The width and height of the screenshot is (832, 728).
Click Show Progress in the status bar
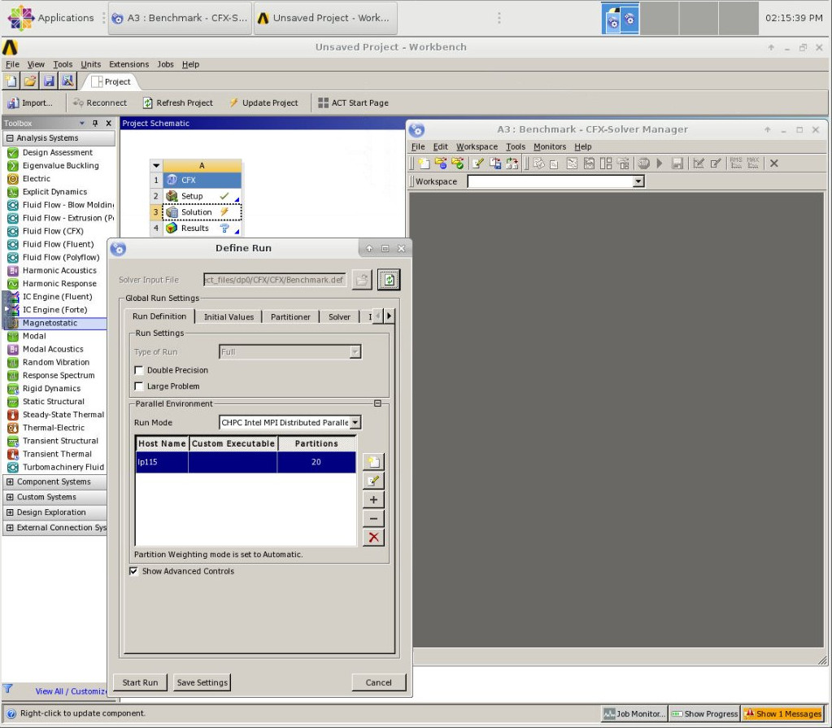pyautogui.click(x=704, y=714)
